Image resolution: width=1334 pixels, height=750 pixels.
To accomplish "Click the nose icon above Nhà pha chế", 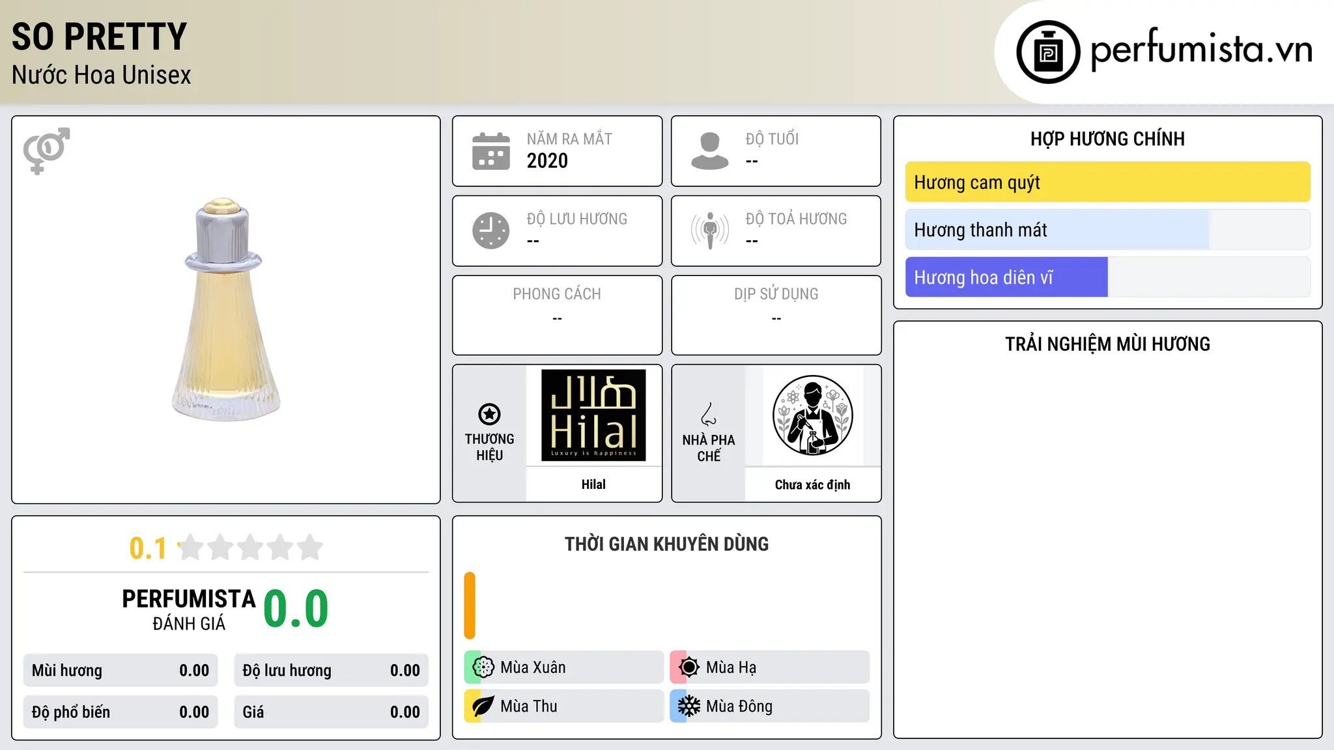I will tap(709, 414).
